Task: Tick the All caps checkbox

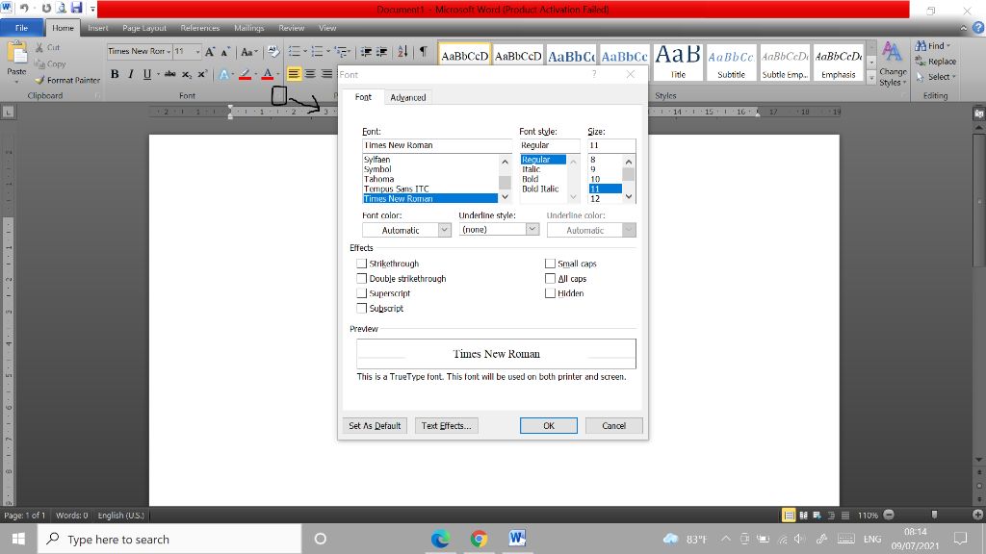Action: click(550, 278)
